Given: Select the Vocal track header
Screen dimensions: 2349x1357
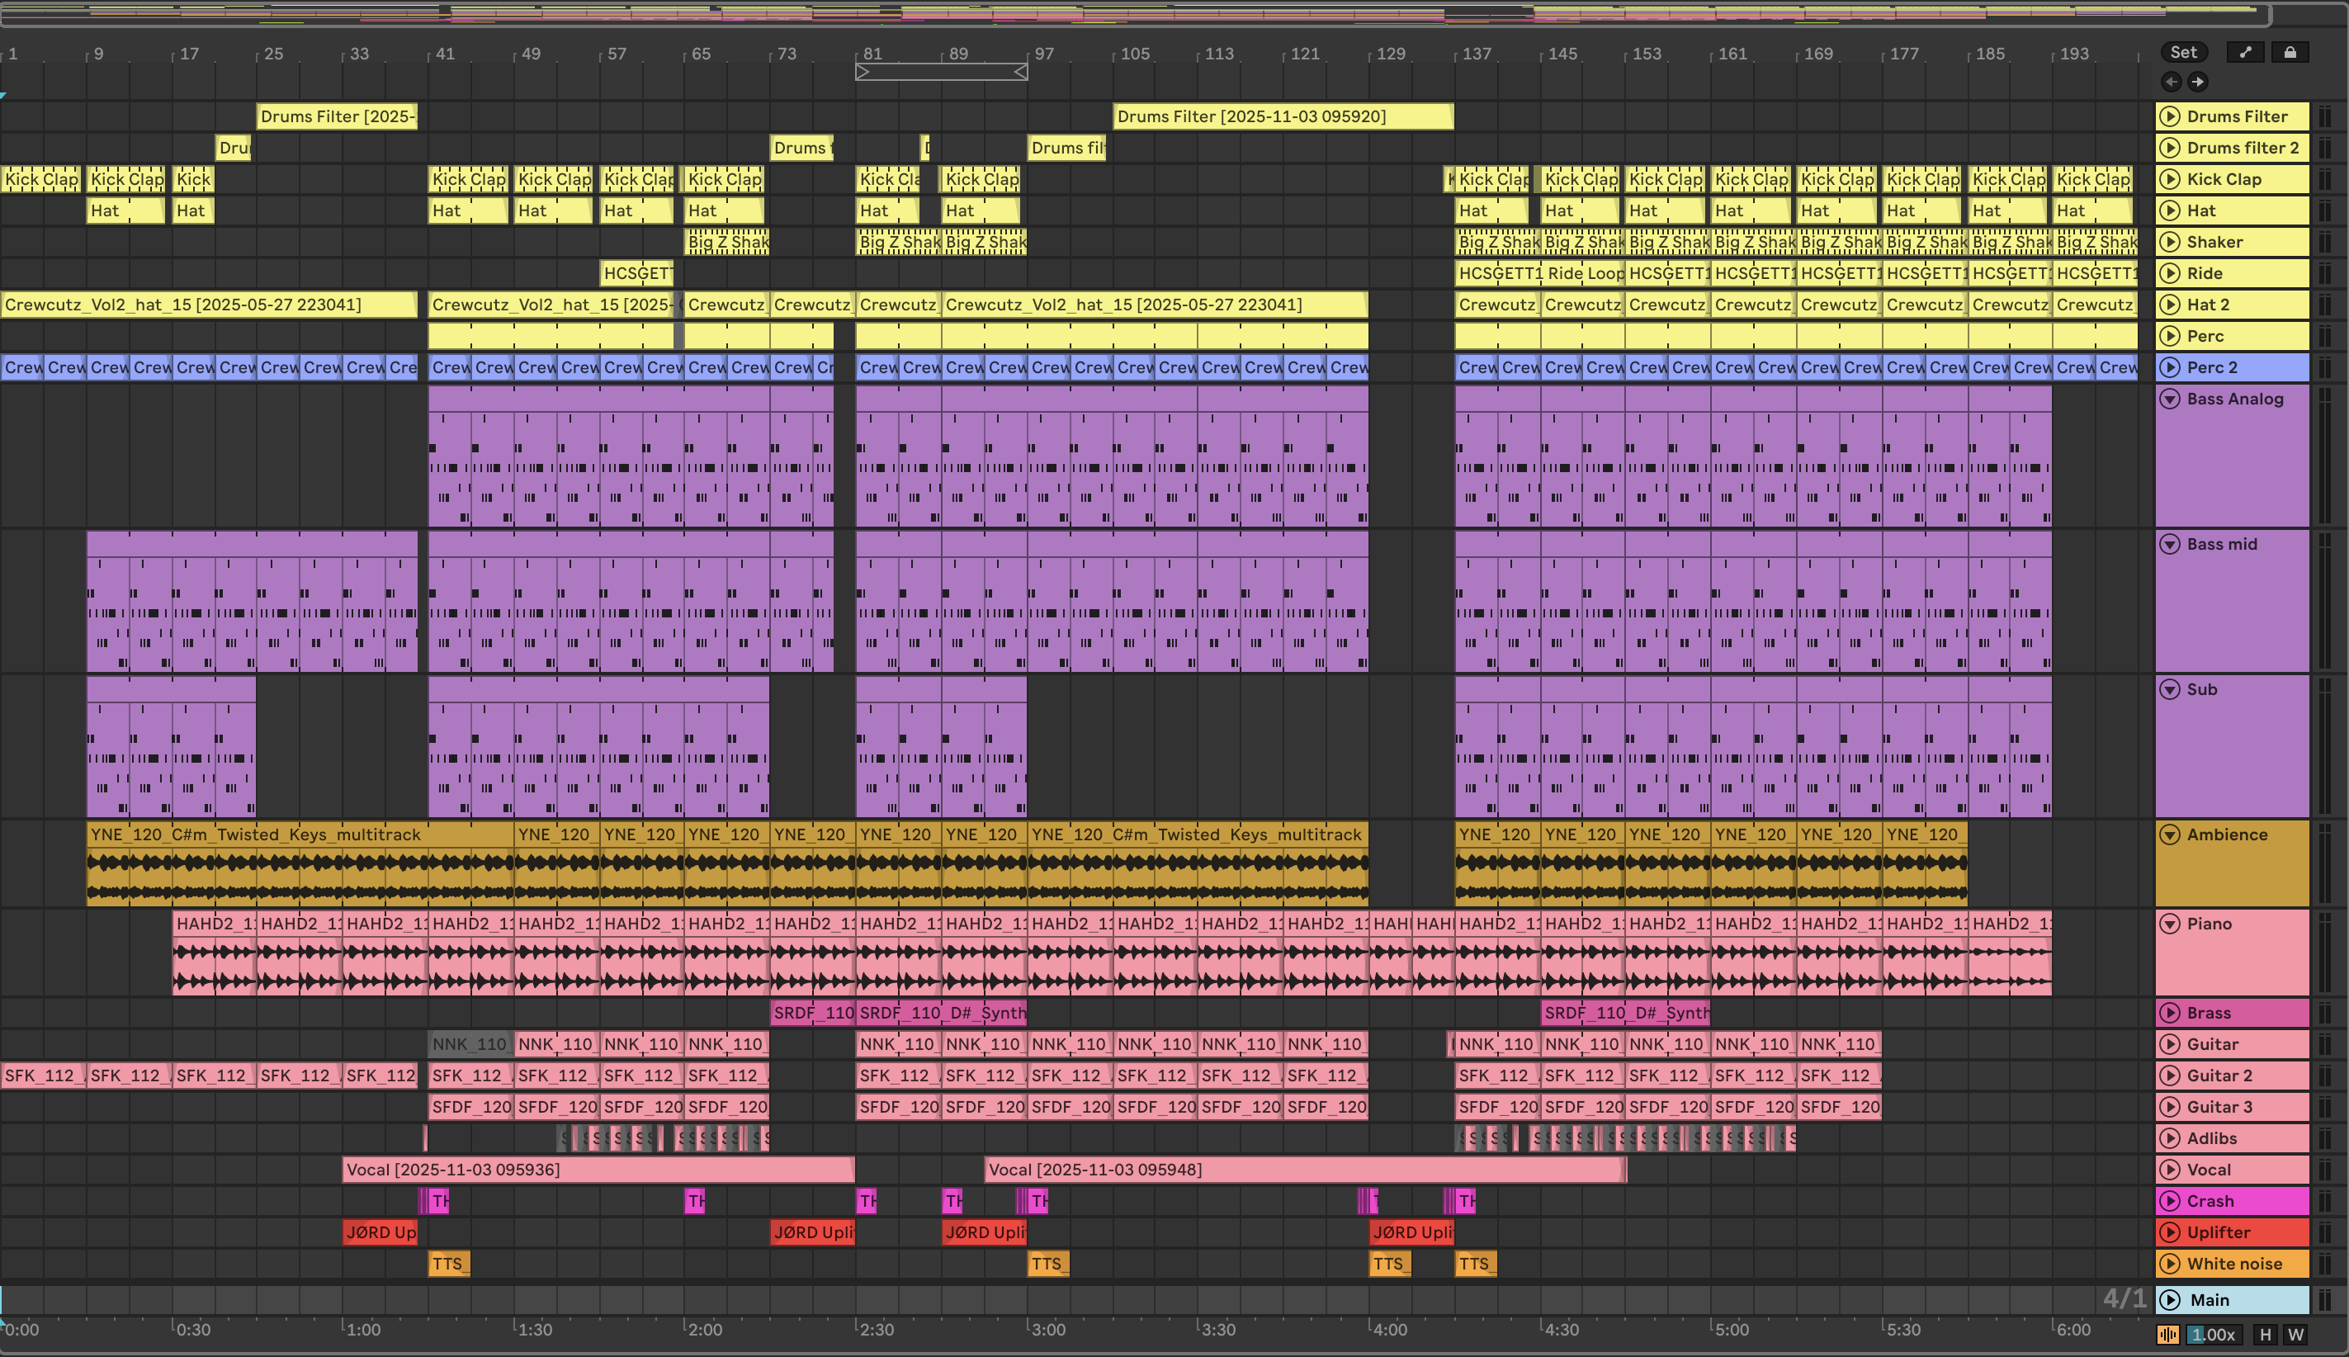Looking at the screenshot, I should [x=2246, y=1170].
